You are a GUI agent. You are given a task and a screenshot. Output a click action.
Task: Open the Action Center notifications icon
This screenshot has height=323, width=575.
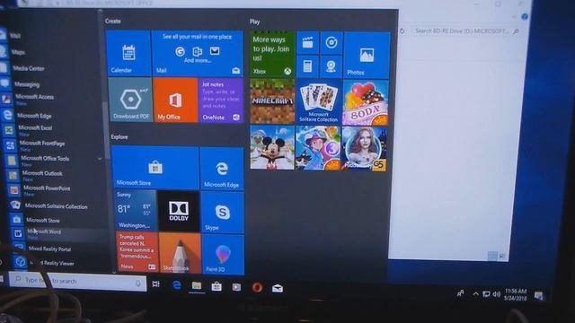[539, 295]
